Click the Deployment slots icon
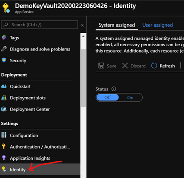 4,98
